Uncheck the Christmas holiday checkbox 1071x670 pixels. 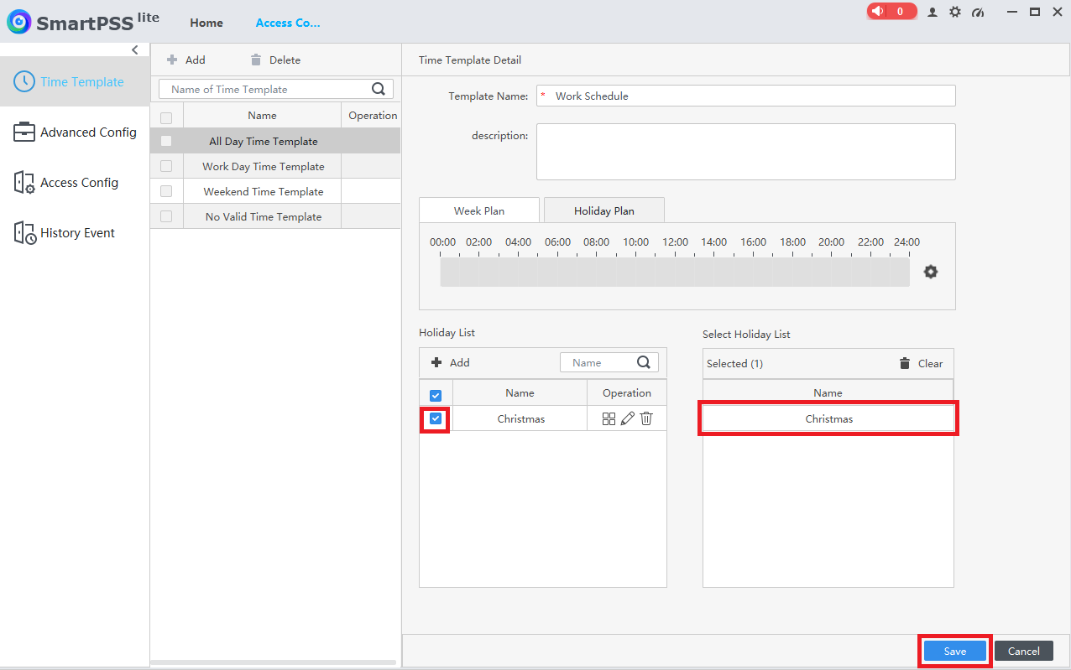click(436, 418)
